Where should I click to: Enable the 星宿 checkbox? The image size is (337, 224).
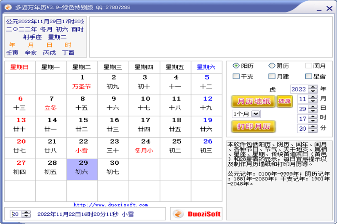pos(308,76)
